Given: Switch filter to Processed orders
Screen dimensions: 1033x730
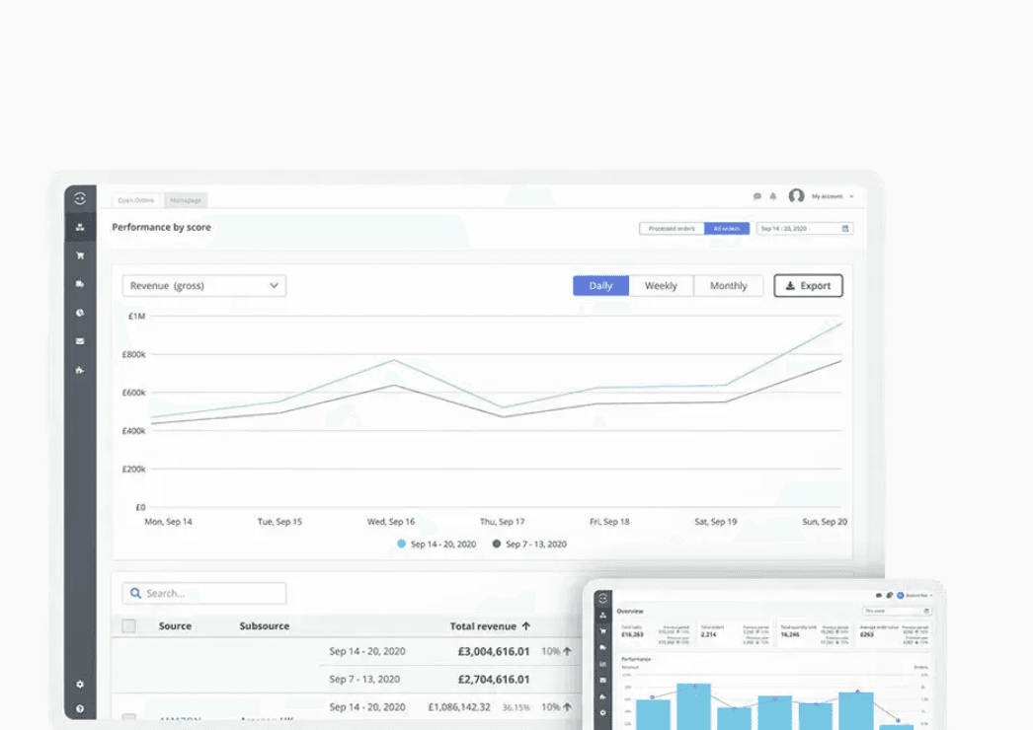Looking at the screenshot, I should (672, 229).
